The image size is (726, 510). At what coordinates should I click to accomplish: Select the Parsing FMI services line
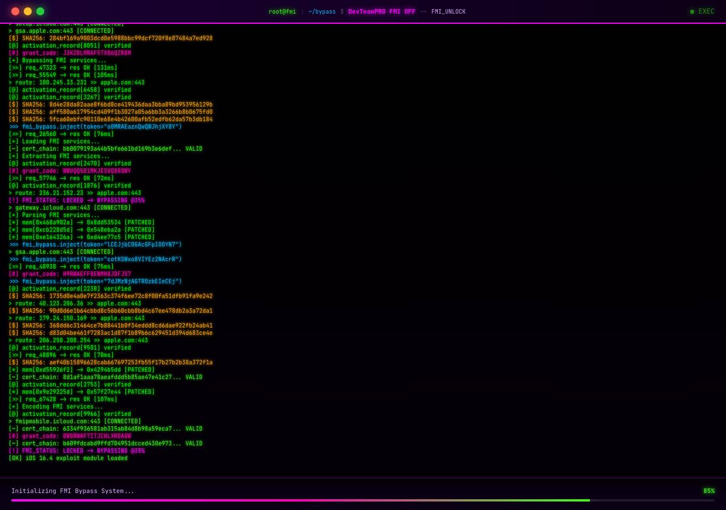pos(54,215)
